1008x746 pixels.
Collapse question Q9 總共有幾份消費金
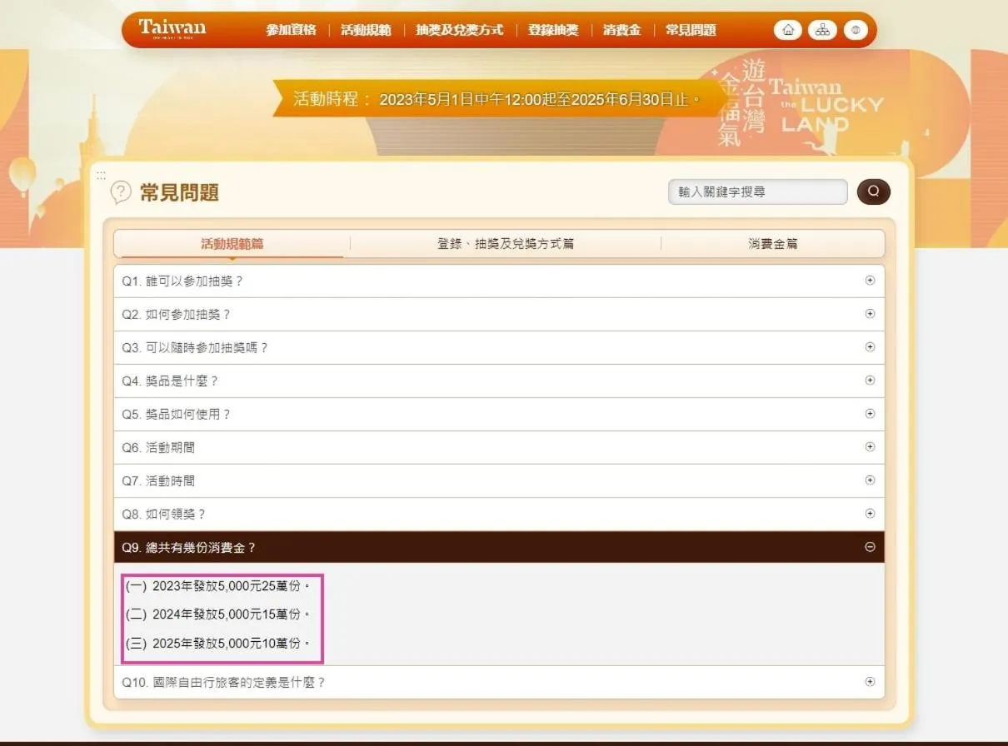pos(870,547)
